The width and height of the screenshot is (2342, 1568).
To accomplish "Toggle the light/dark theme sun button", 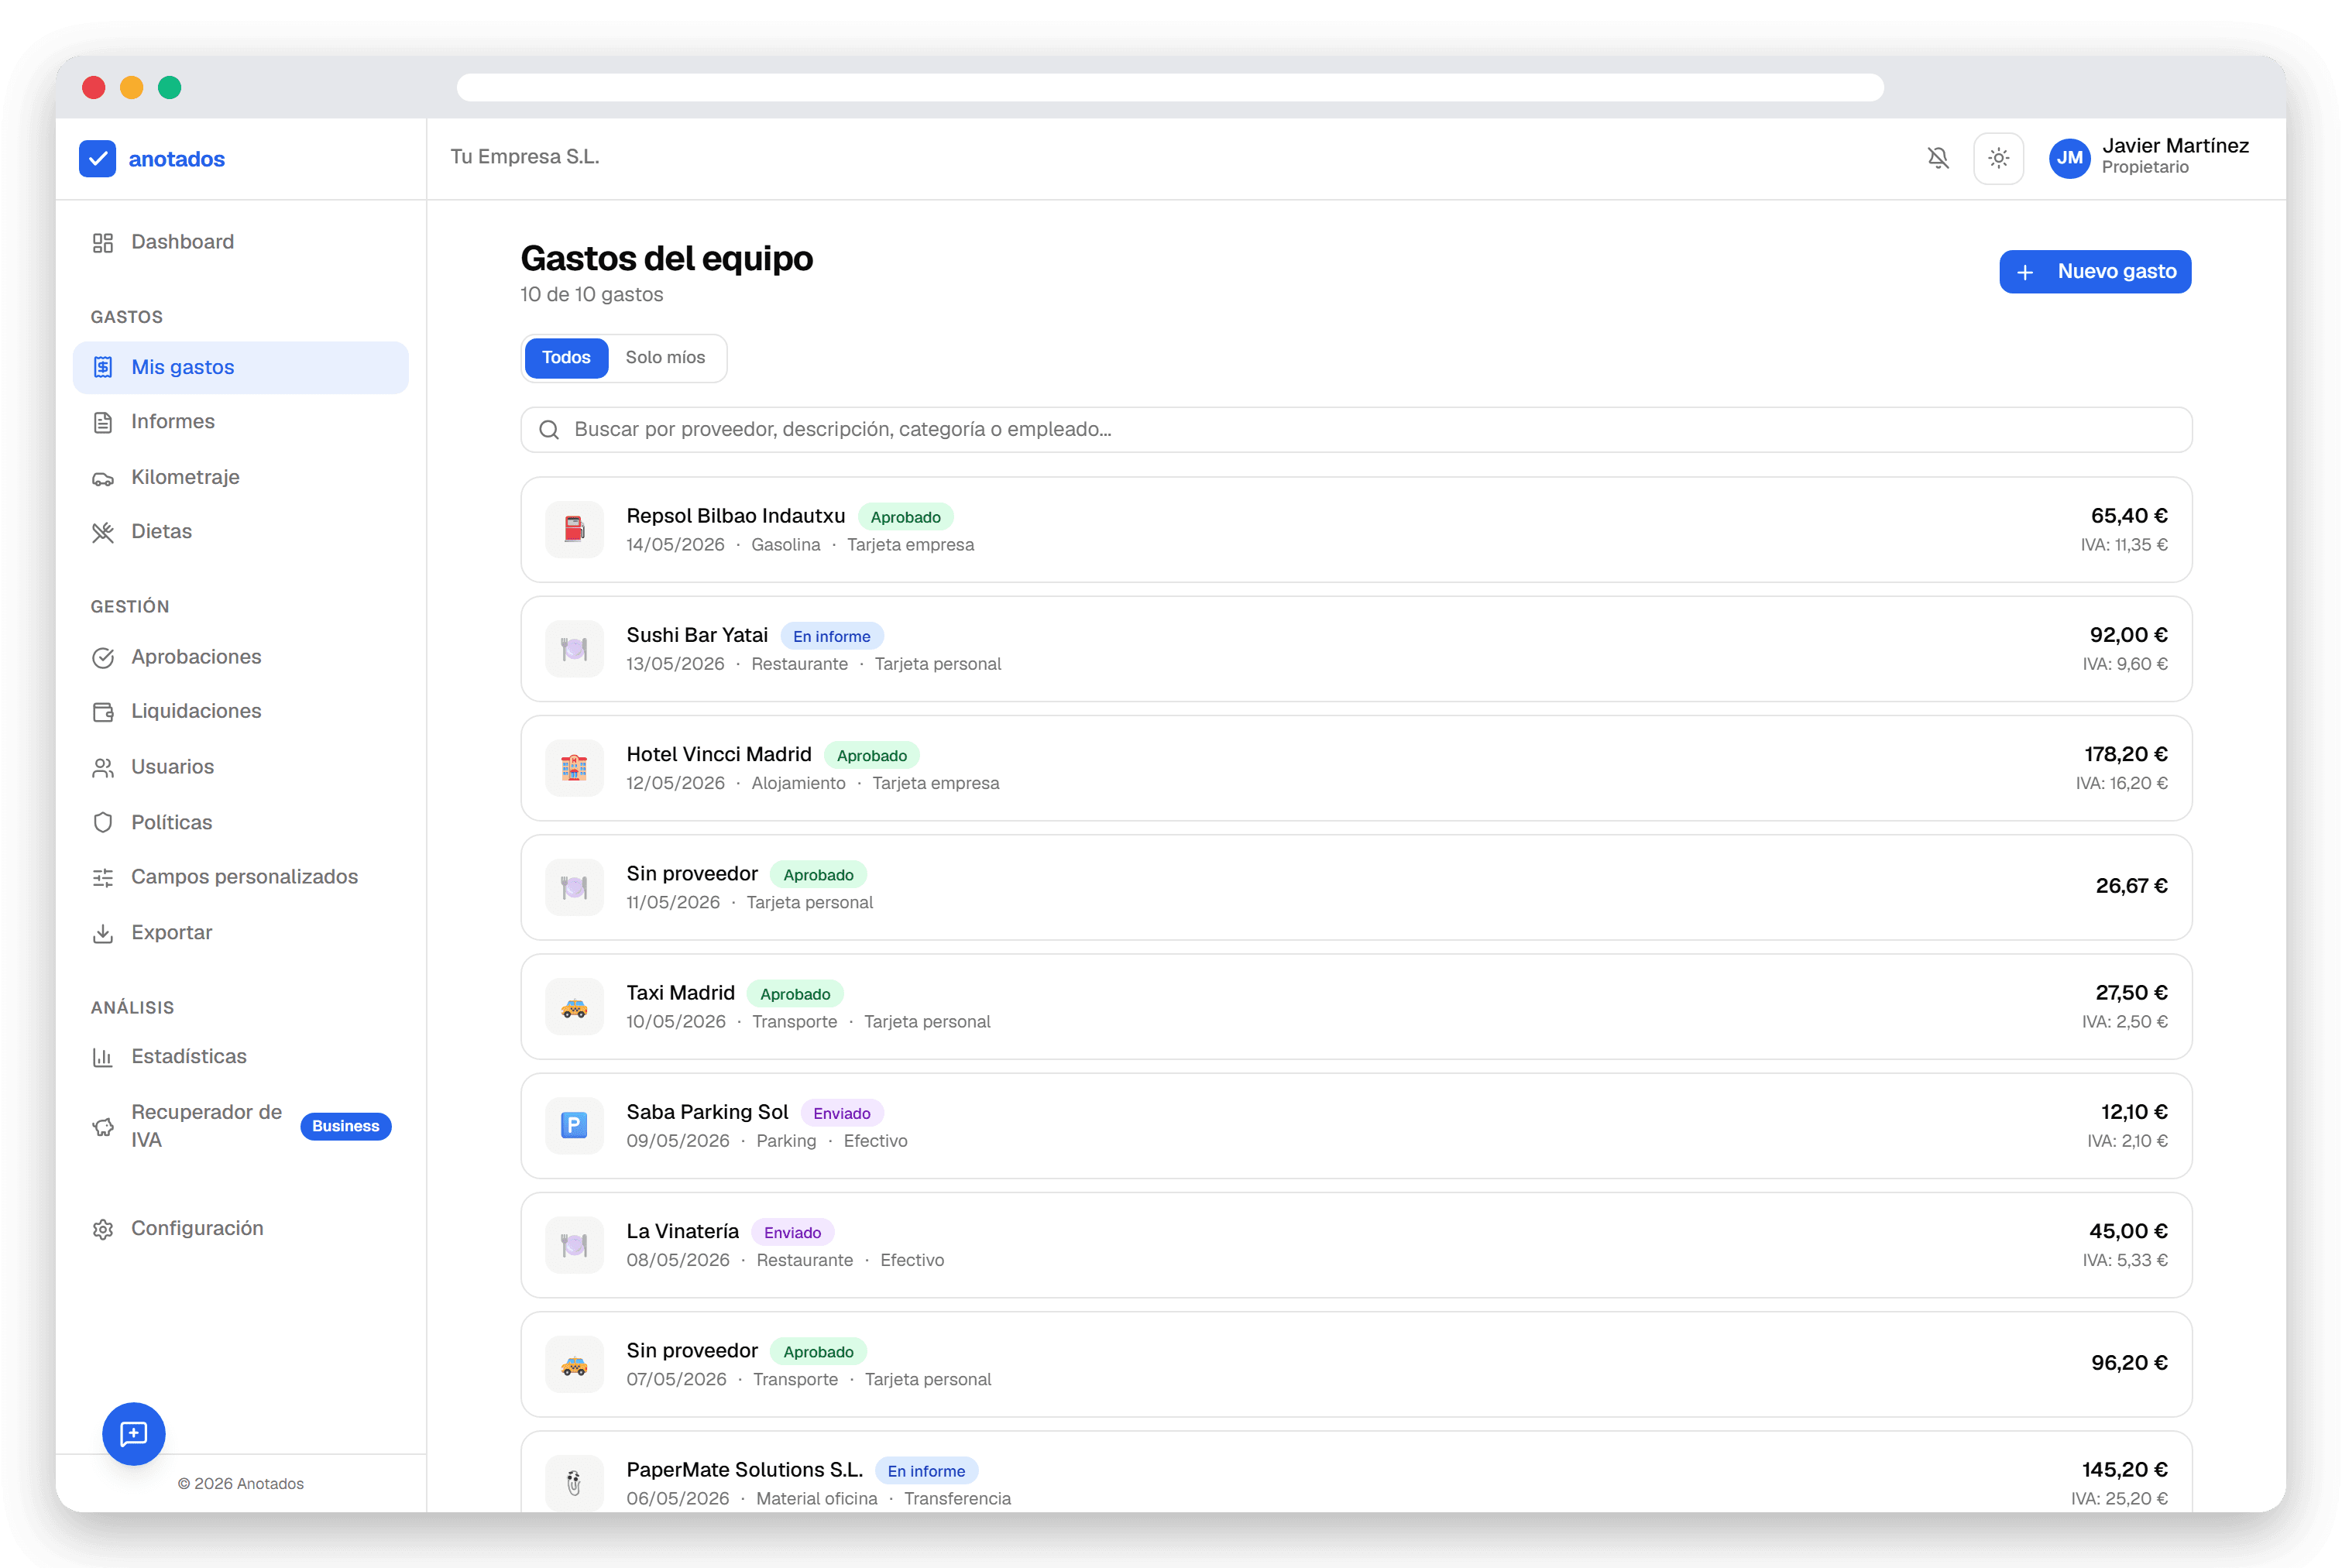I will pyautogui.click(x=1998, y=158).
